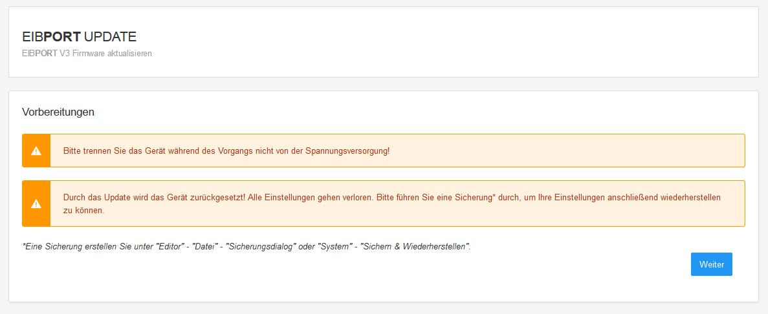The height and width of the screenshot is (314, 768).
Task: Click 'Sicherung*' in the second warning message
Action: pyautogui.click(x=474, y=197)
